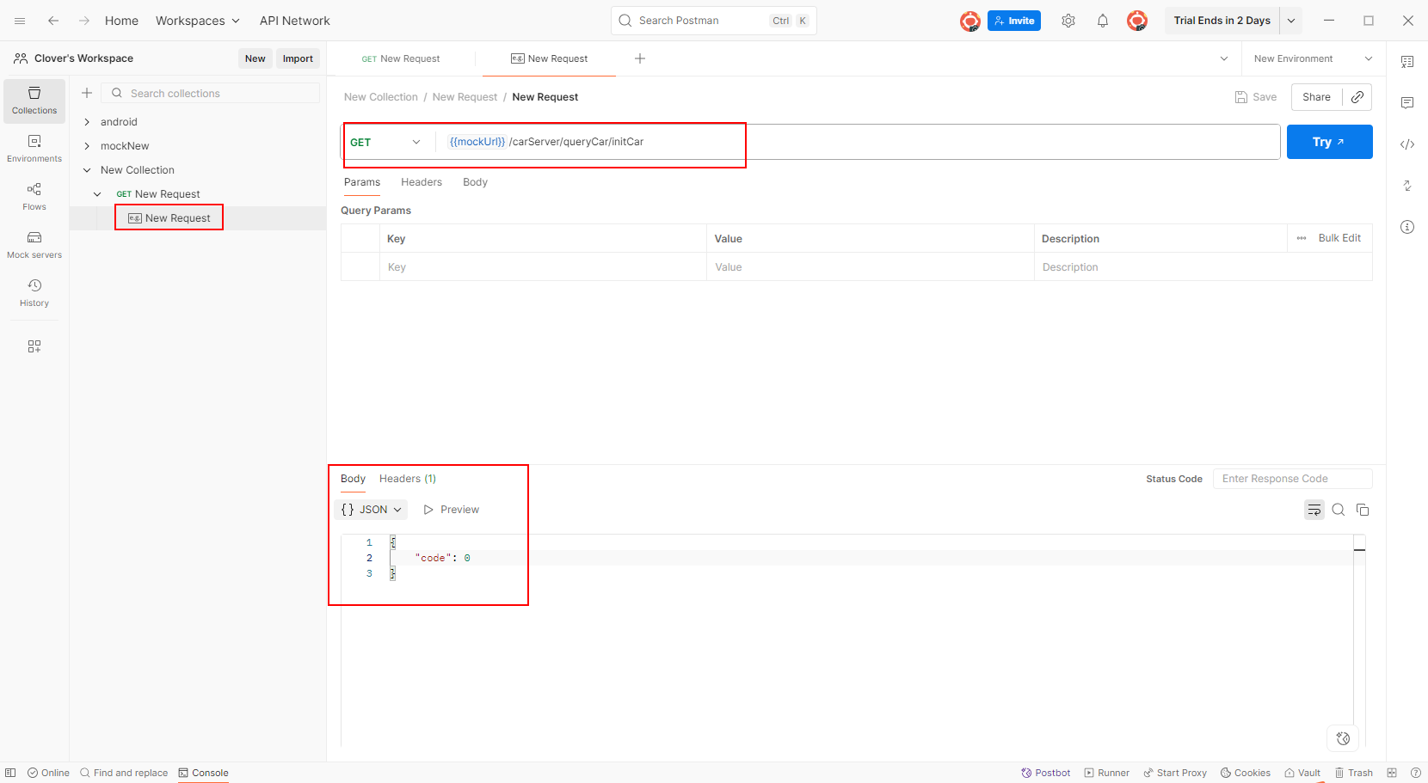The image size is (1428, 783).
Task: Click the Search Postman field
Action: click(x=714, y=21)
